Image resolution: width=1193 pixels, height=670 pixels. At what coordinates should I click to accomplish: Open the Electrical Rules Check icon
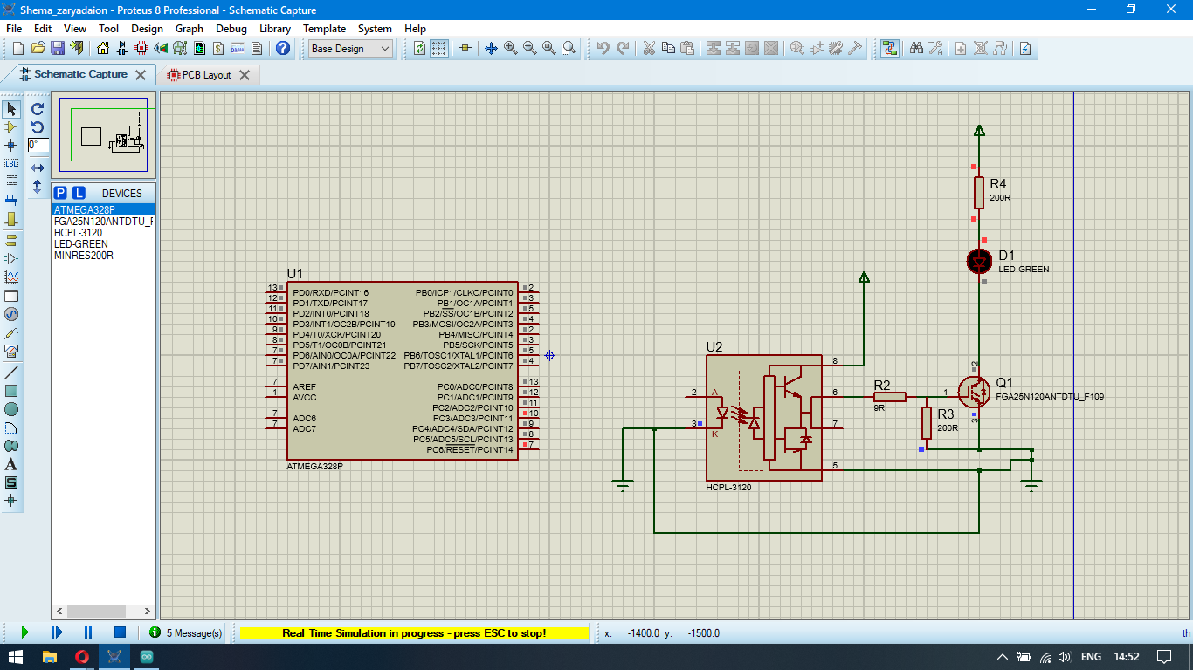click(x=1025, y=48)
